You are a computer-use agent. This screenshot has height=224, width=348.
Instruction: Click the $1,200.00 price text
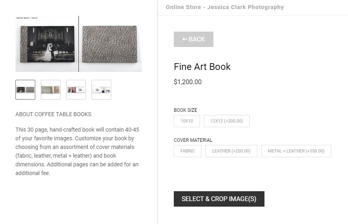(x=188, y=82)
